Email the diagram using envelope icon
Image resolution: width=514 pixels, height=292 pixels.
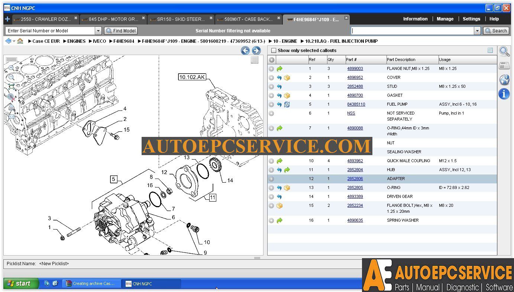point(11,116)
